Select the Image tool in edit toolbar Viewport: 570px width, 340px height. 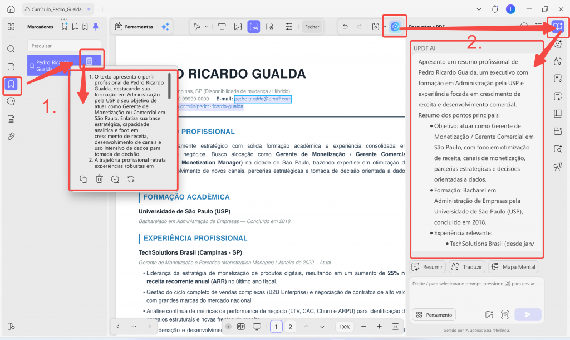238,27
